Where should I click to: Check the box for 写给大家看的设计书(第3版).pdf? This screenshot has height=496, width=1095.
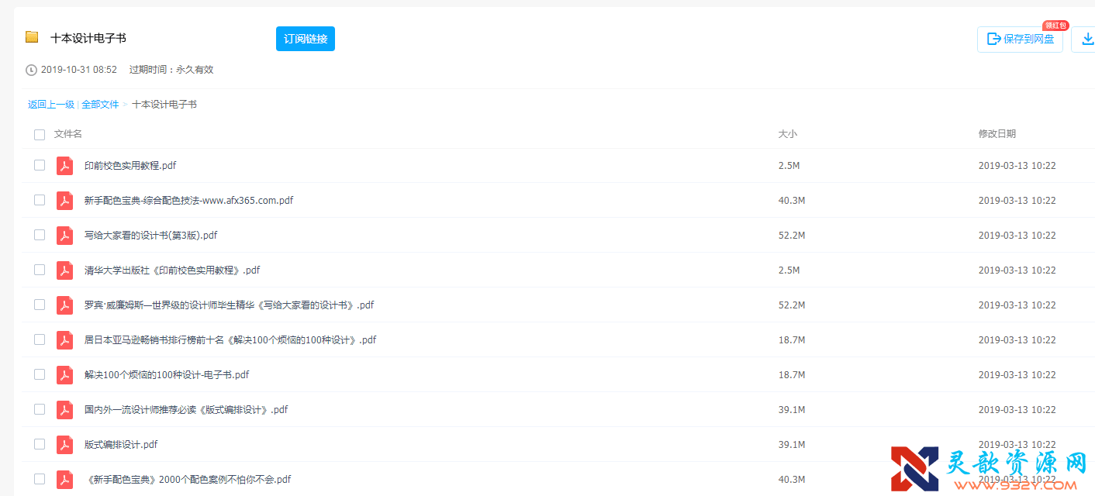40,235
